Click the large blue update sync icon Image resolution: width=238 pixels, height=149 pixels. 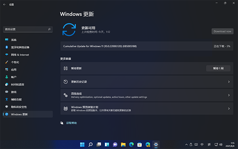[x=69, y=30]
